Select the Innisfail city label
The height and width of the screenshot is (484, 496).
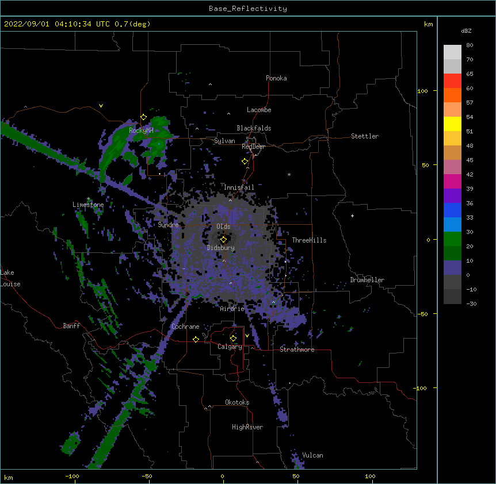[x=239, y=187]
